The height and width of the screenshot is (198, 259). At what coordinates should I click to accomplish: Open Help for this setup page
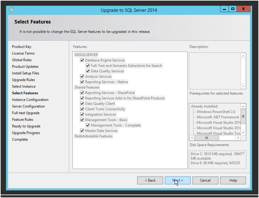(233, 180)
